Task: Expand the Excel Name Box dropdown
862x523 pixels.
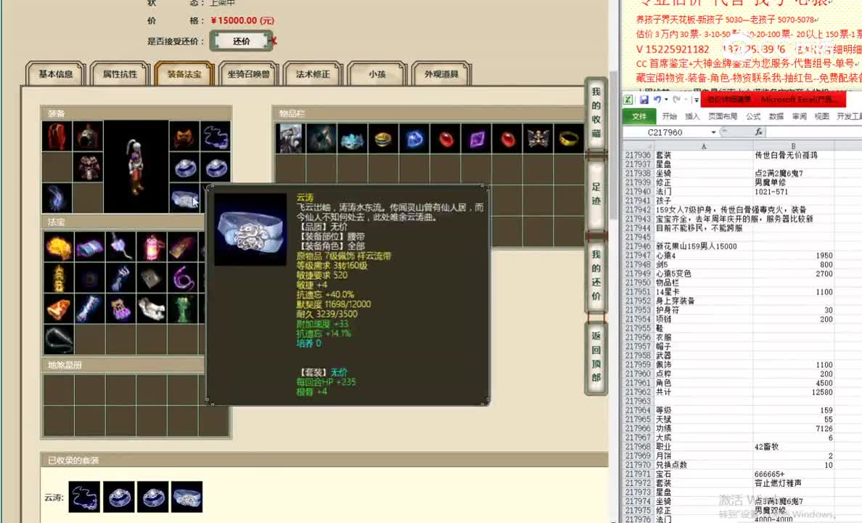Action: coord(713,132)
